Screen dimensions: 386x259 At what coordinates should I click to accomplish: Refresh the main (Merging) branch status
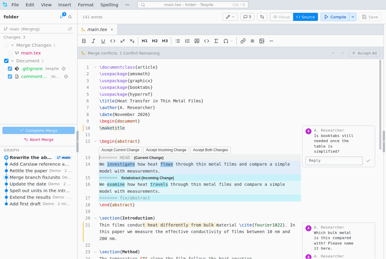(x=70, y=29)
